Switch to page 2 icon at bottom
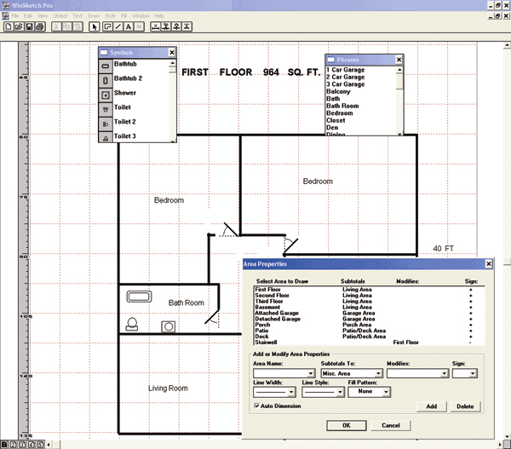 point(13,445)
